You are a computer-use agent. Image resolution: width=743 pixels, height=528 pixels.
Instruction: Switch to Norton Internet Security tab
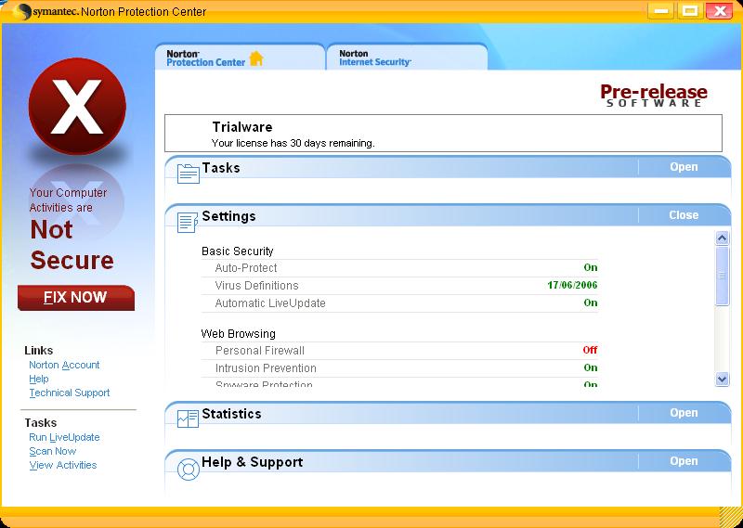click(x=407, y=58)
